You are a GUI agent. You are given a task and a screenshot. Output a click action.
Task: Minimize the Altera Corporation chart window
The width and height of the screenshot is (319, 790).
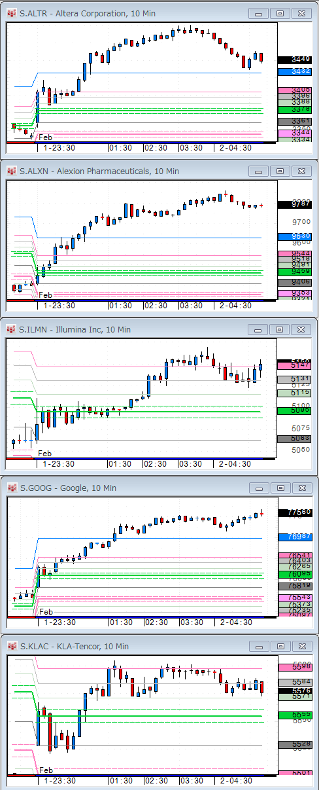pos(260,13)
